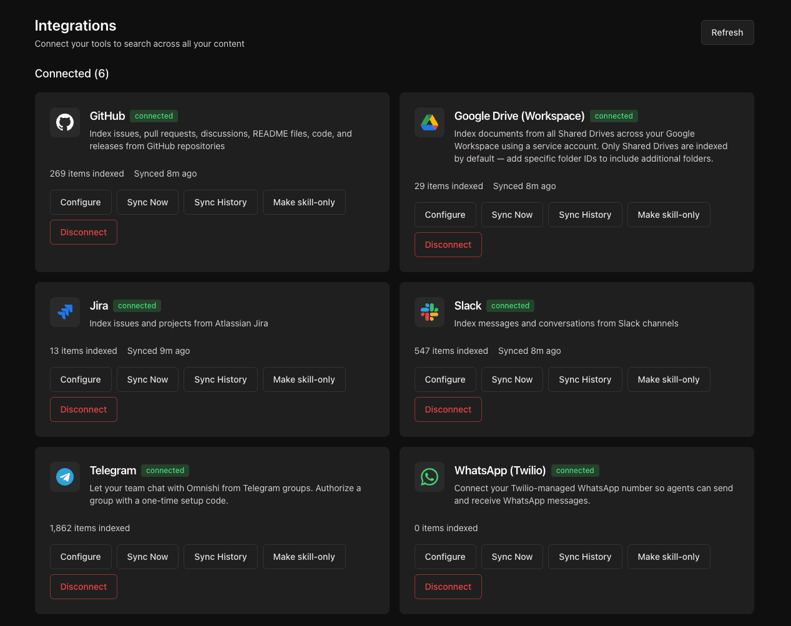Click the Google Drive logo icon
Viewport: 791px width, 626px height.
click(x=430, y=122)
